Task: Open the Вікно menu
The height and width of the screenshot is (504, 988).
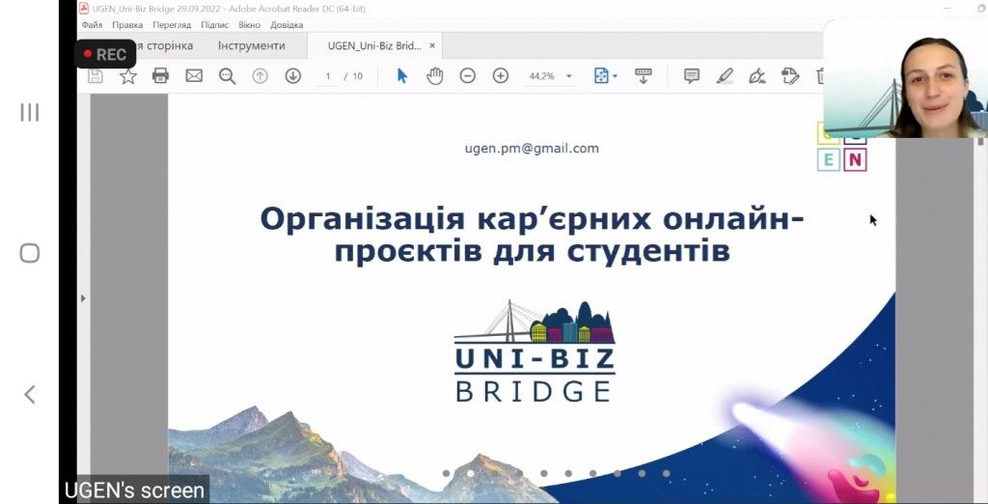Action: 250,25
